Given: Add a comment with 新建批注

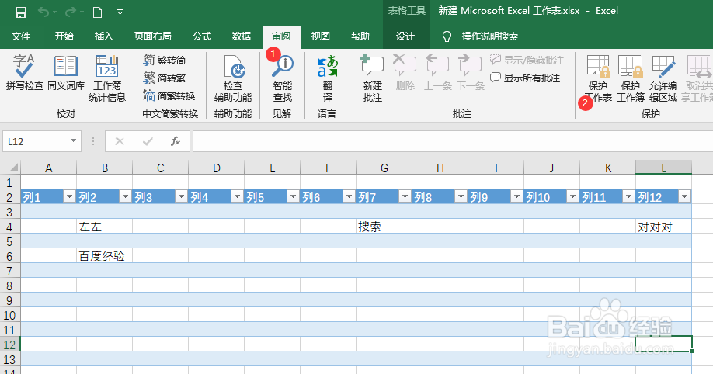Looking at the screenshot, I should pyautogui.click(x=372, y=78).
